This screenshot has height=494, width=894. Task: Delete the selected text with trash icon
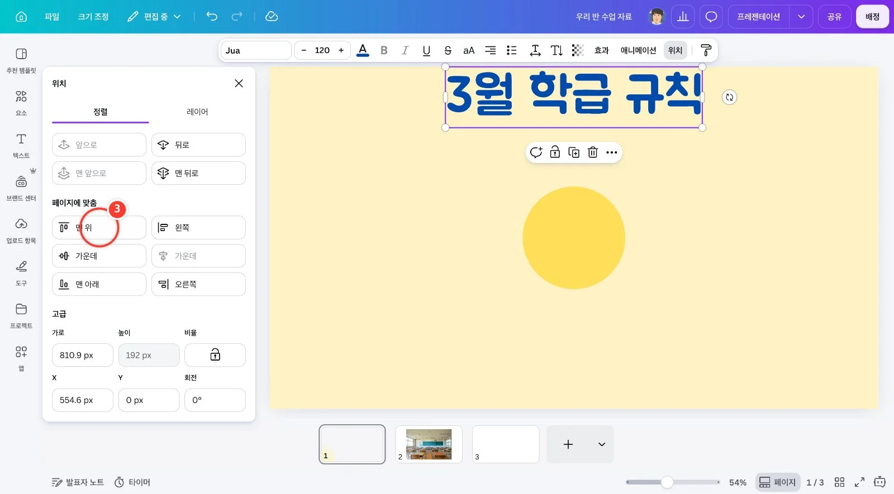(593, 152)
